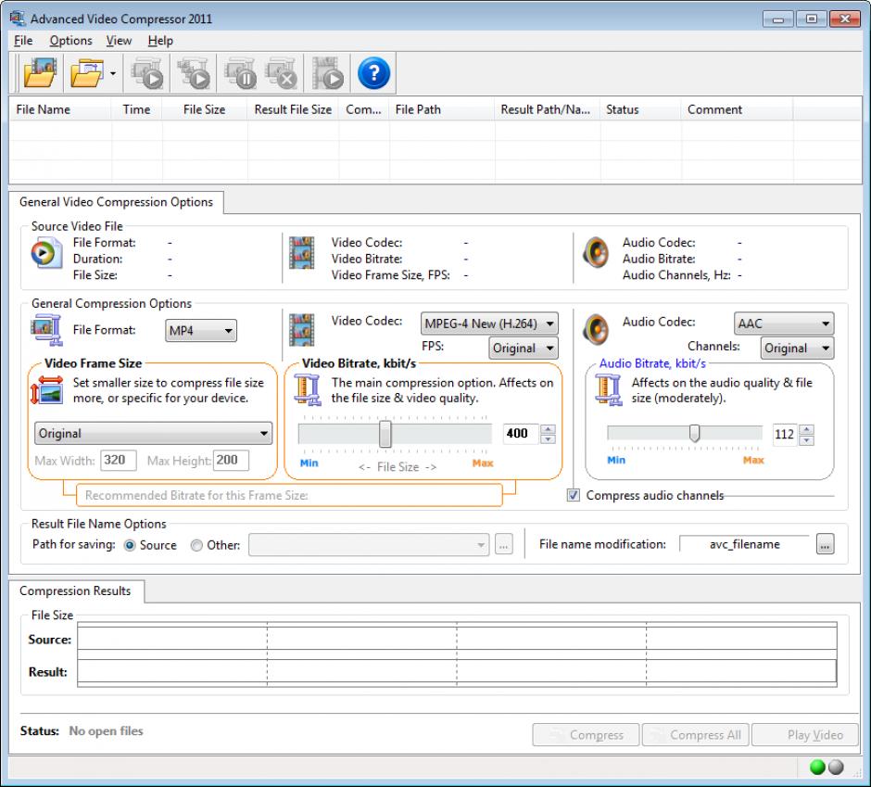The height and width of the screenshot is (787, 871).
Task: Click the gray status indicator light
Action: tap(836, 767)
